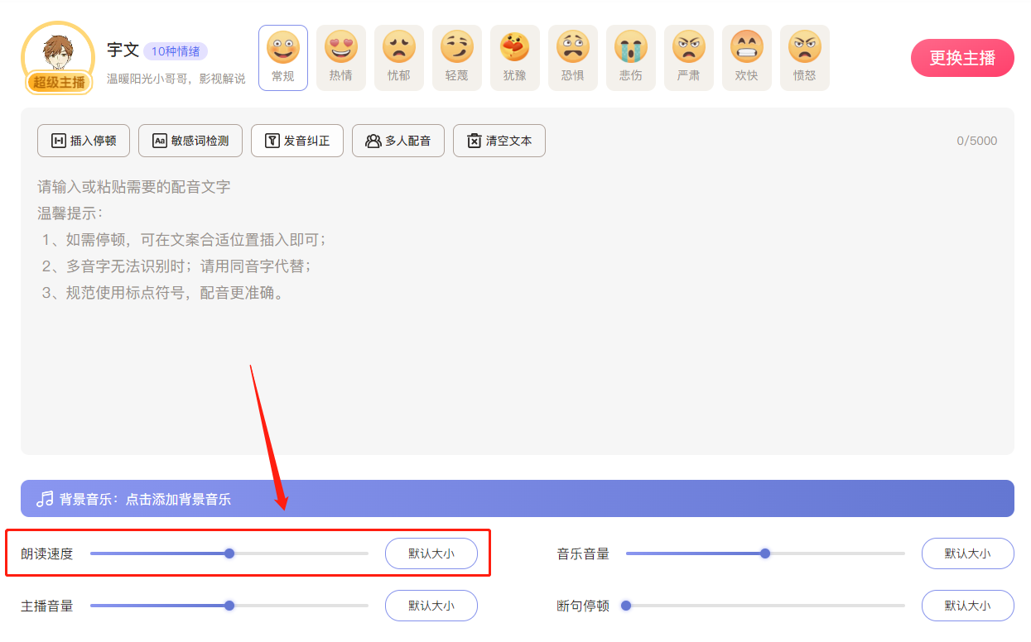This screenshot has width=1031, height=642.
Task: Open 多人配音 multi-voice dubbing
Action: 397,141
